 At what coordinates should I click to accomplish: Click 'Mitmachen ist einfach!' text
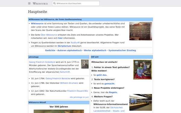(x=104, y=62)
